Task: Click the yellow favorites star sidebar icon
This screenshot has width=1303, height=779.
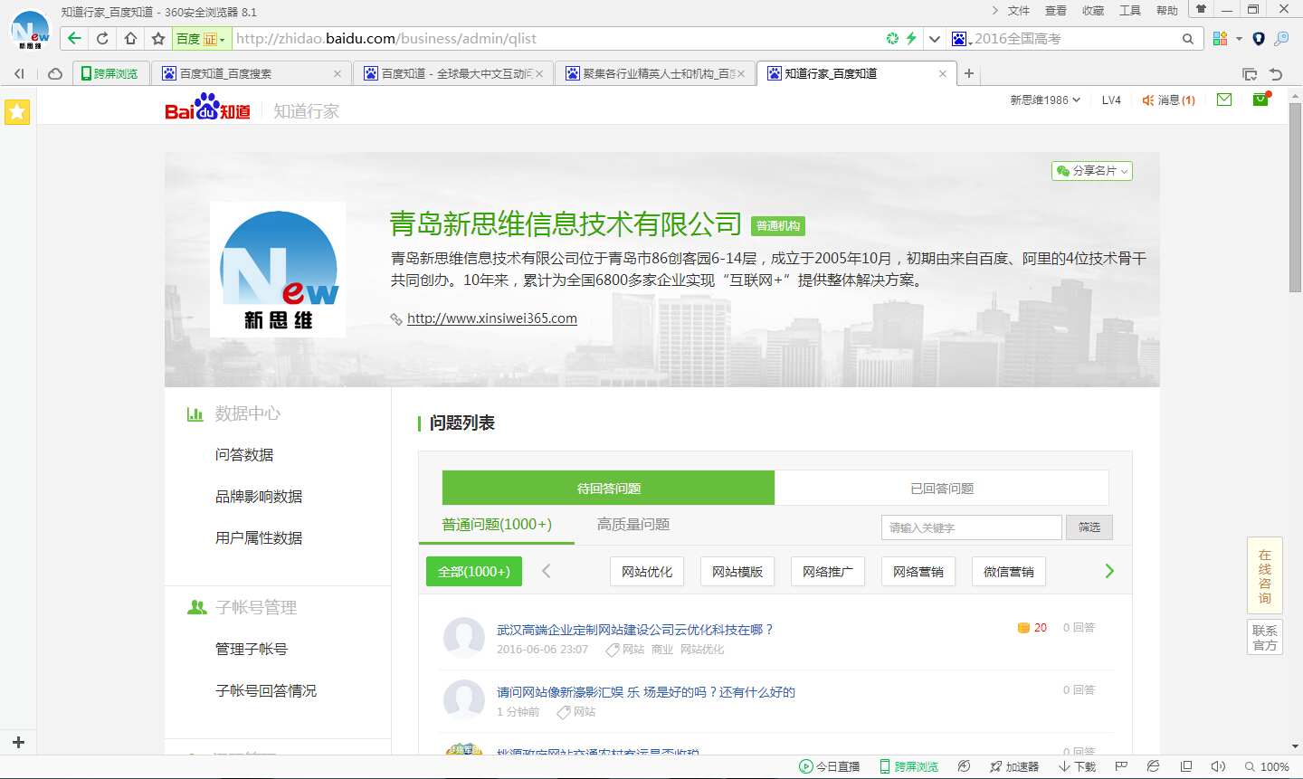Action: click(x=17, y=112)
